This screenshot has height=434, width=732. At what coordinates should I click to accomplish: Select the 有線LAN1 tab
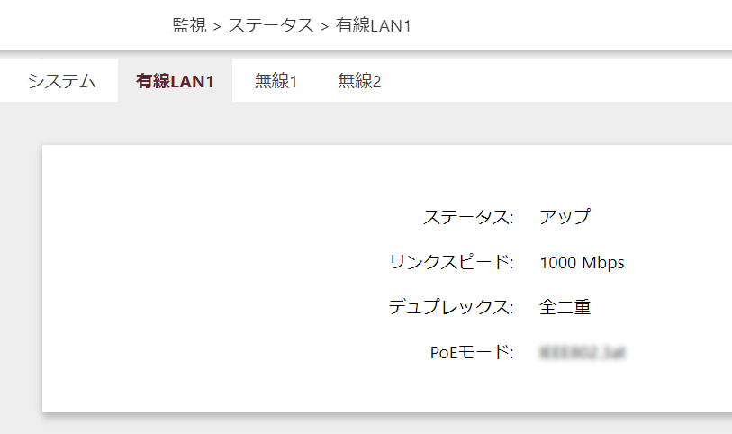pos(176,81)
